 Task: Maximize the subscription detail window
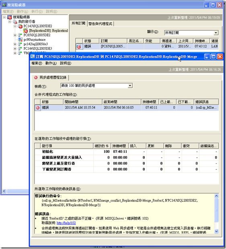click(213, 57)
